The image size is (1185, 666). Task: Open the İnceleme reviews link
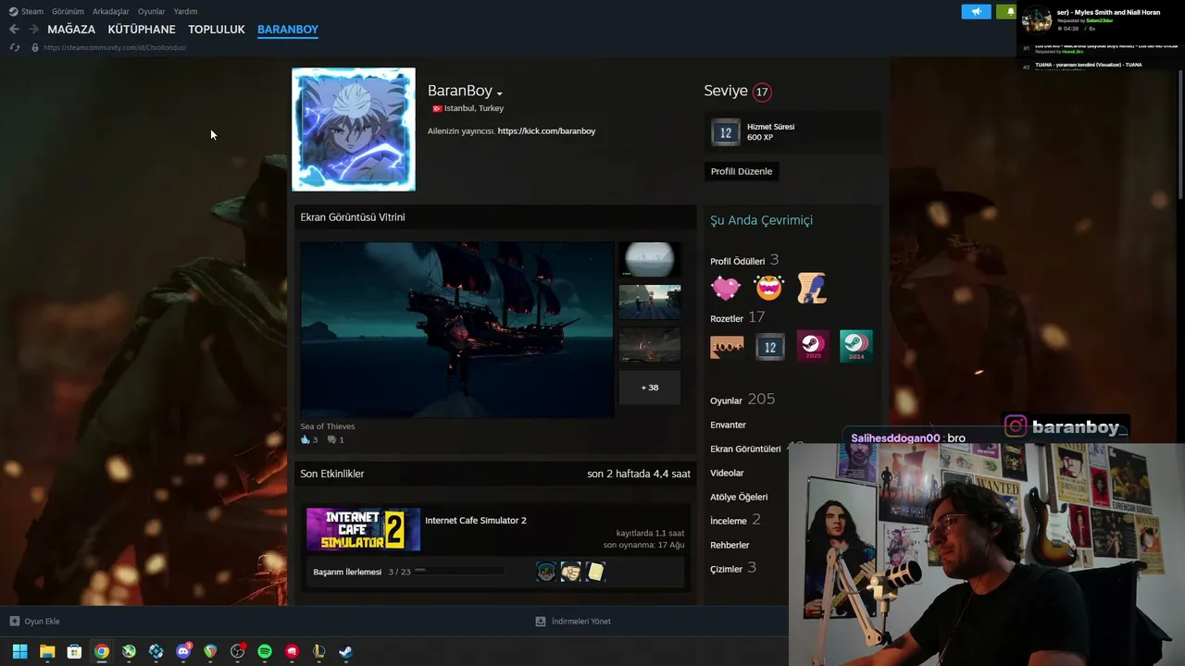point(735,521)
